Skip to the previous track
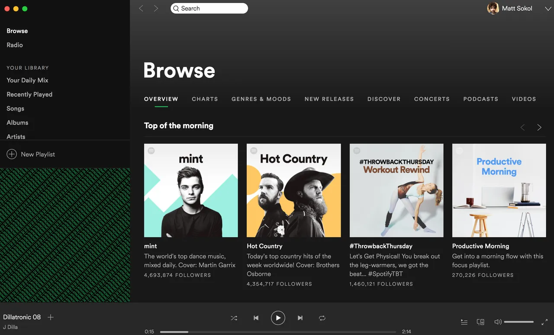The width and height of the screenshot is (554, 335). (256, 318)
